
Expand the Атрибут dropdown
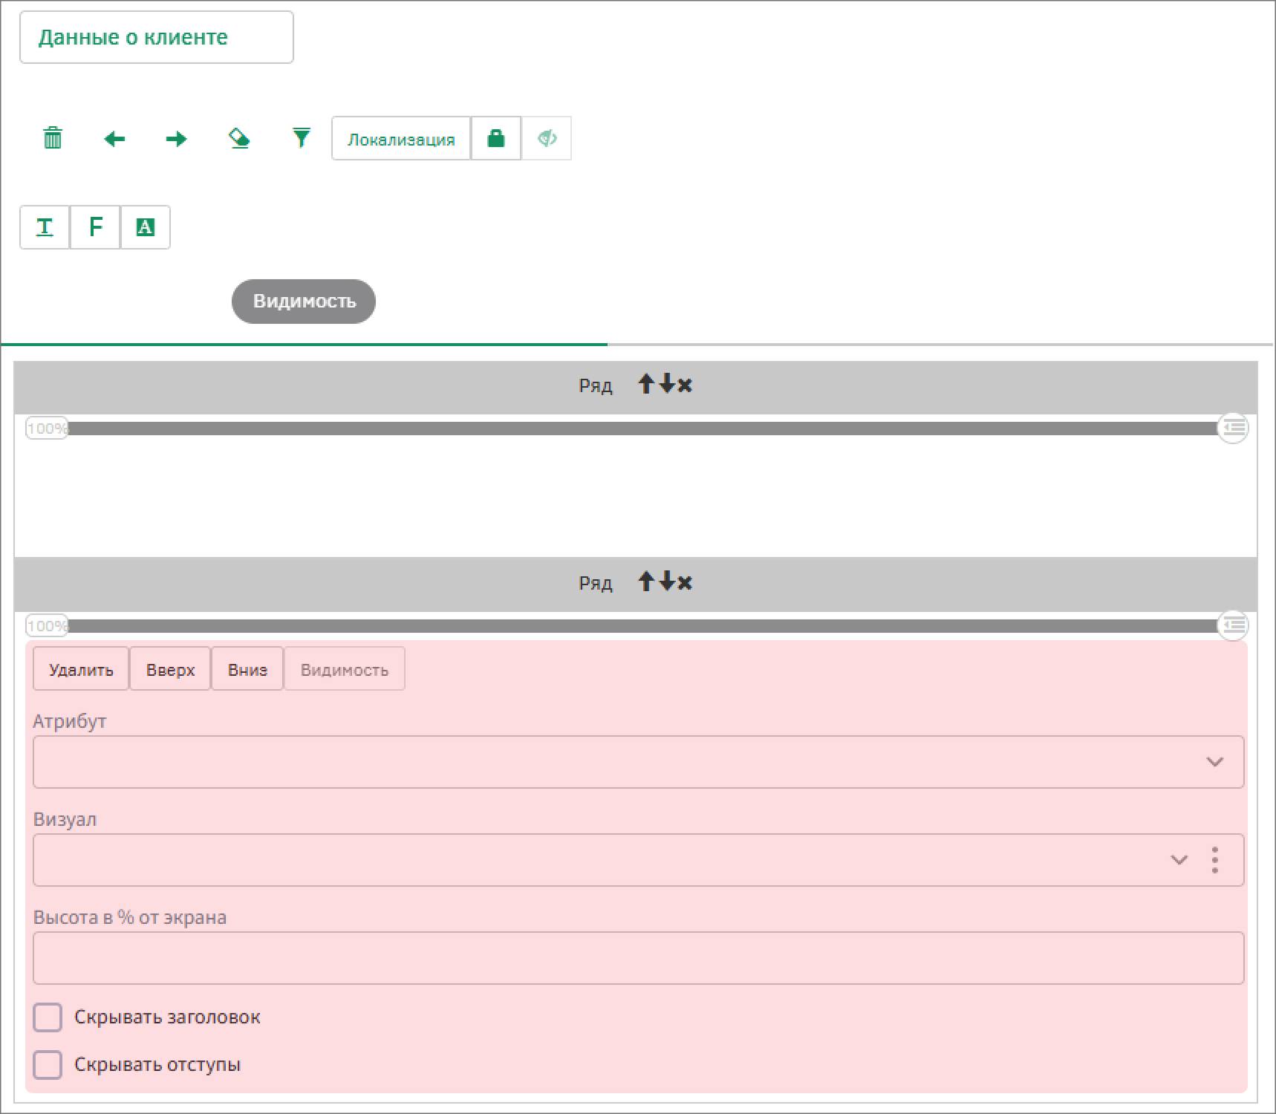(1214, 762)
